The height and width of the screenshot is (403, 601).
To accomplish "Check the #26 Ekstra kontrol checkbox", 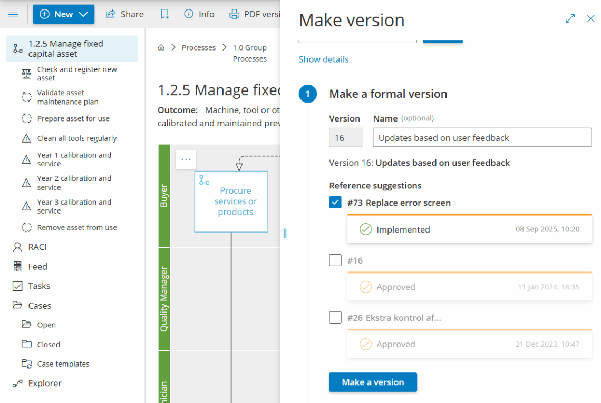I will pos(335,318).
